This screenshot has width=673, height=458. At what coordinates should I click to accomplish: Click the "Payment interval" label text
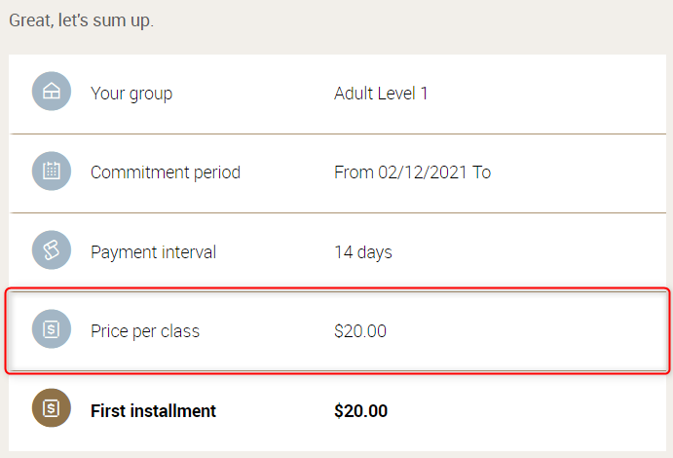click(153, 252)
